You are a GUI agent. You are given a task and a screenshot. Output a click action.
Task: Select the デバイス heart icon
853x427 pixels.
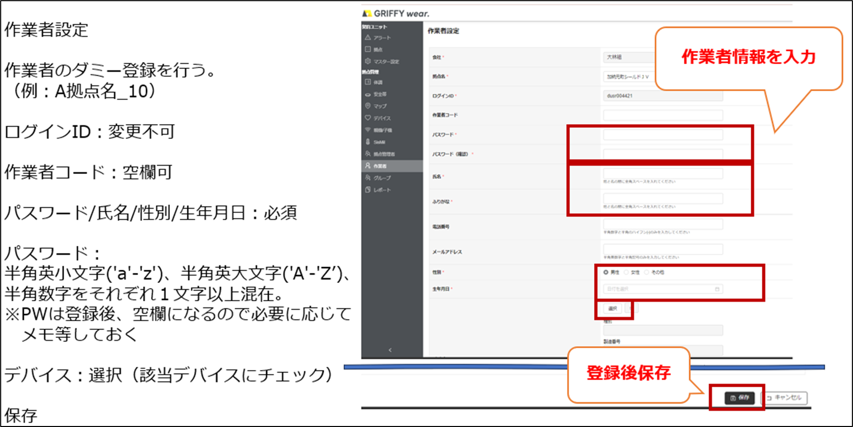[368, 118]
